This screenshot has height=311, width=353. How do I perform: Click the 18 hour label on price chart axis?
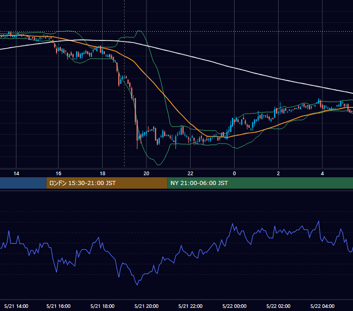point(102,174)
